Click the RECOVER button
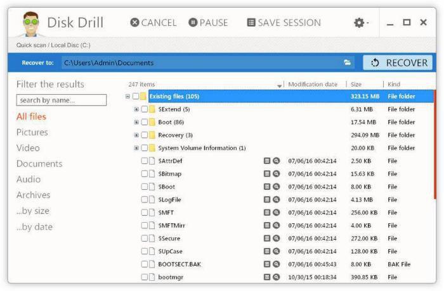 click(398, 63)
